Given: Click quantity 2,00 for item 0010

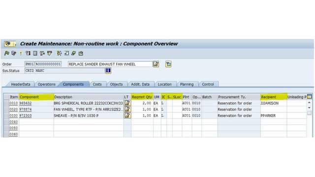Looking at the screenshot, I should [x=142, y=103].
